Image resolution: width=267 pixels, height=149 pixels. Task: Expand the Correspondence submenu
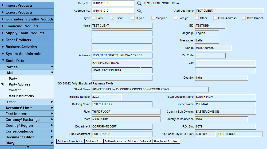[x=27, y=131]
